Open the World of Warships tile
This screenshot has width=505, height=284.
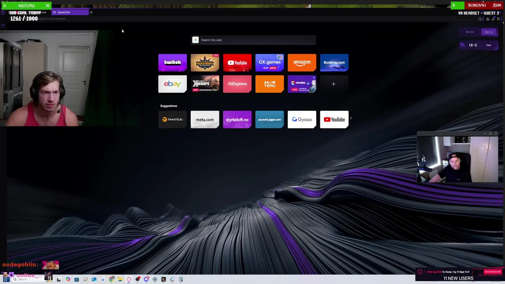tap(205, 84)
